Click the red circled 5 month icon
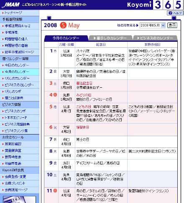Viewport: 184px width, 203px height. tap(63, 25)
